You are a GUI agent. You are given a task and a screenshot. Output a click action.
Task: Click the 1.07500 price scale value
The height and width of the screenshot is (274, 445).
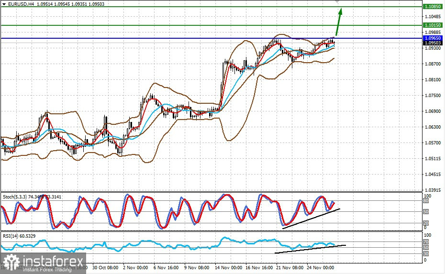(433, 96)
